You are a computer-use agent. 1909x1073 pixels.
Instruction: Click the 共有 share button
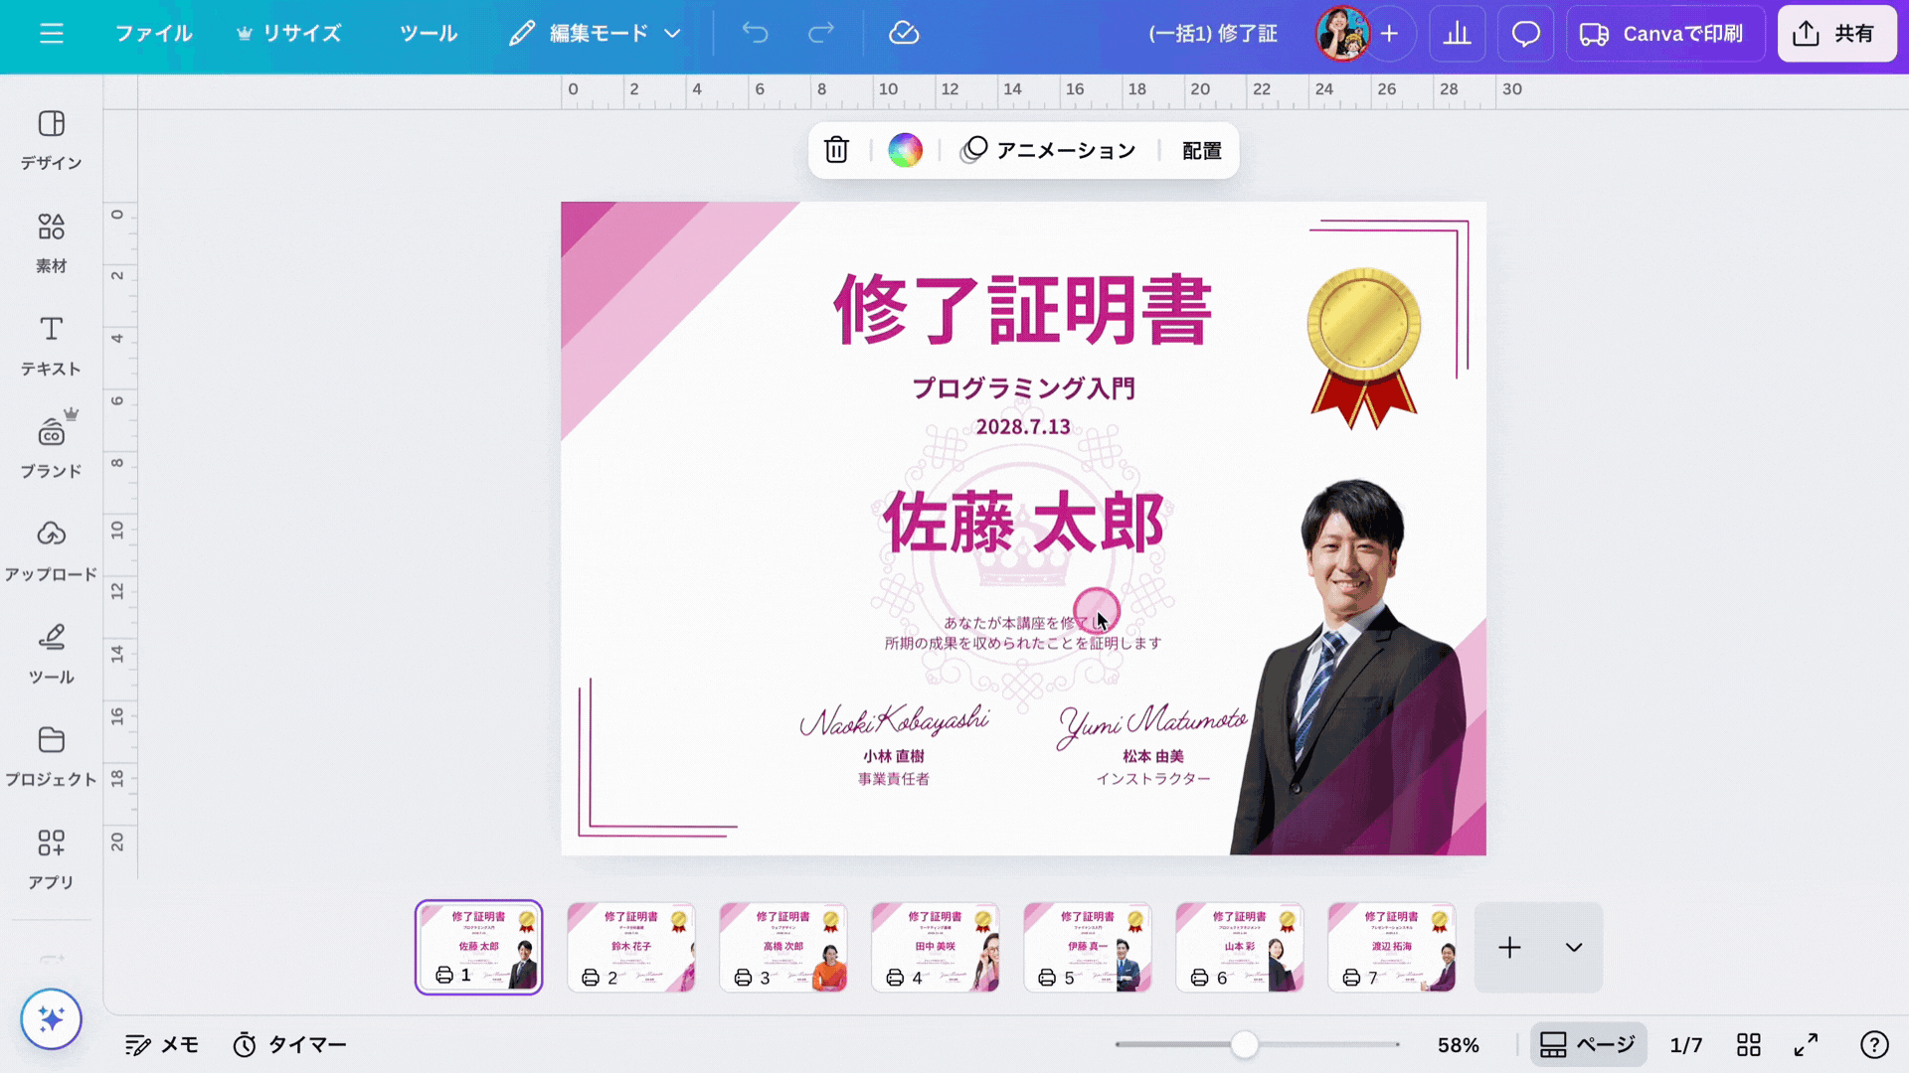[1835, 34]
